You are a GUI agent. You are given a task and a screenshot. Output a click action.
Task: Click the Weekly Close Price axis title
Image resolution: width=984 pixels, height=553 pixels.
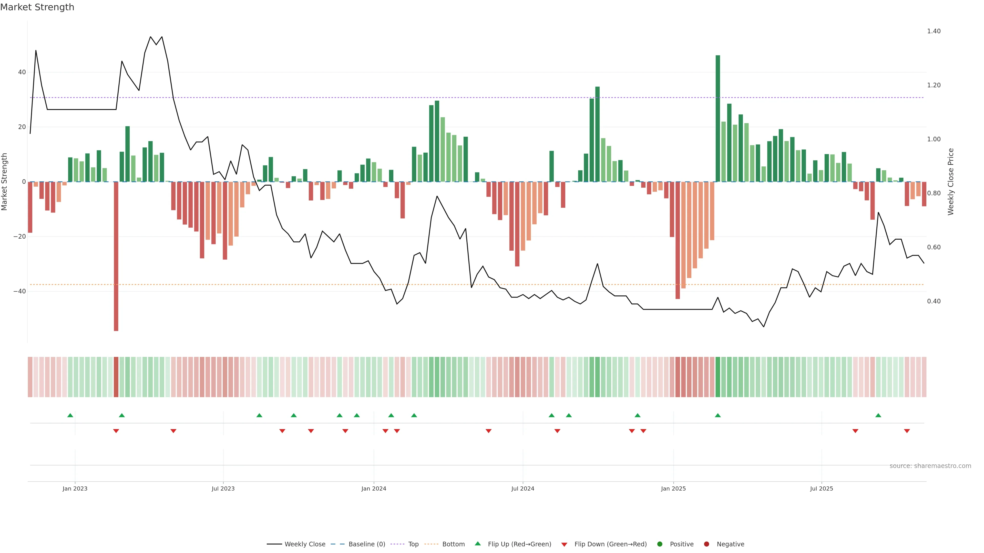pos(951,182)
